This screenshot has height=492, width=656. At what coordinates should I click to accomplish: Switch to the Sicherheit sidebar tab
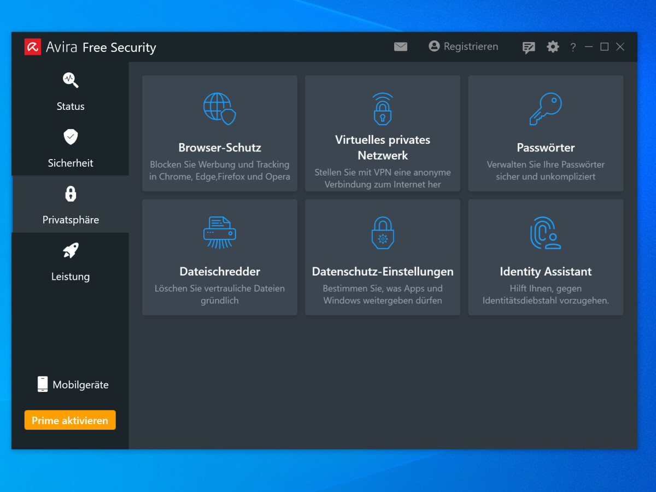tap(71, 148)
